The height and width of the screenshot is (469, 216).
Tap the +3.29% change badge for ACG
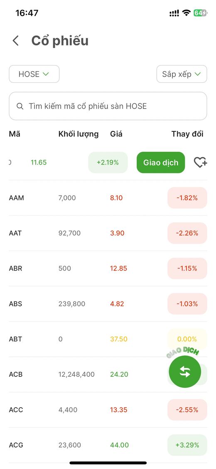click(187, 445)
